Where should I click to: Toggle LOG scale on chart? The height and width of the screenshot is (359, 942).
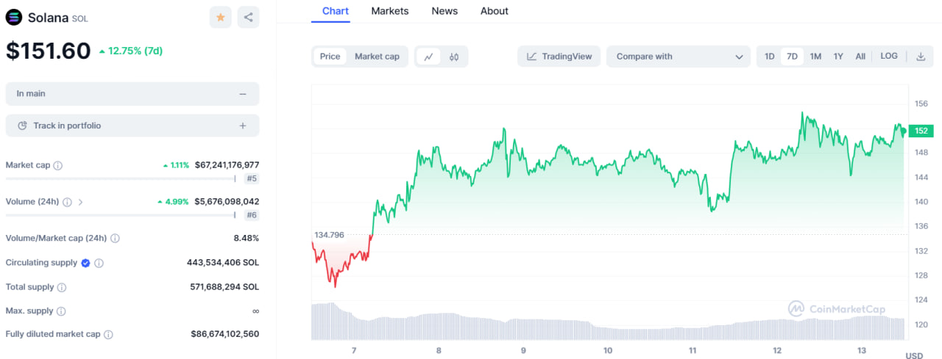click(x=889, y=57)
